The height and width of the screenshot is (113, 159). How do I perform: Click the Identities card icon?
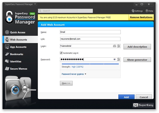(7, 61)
